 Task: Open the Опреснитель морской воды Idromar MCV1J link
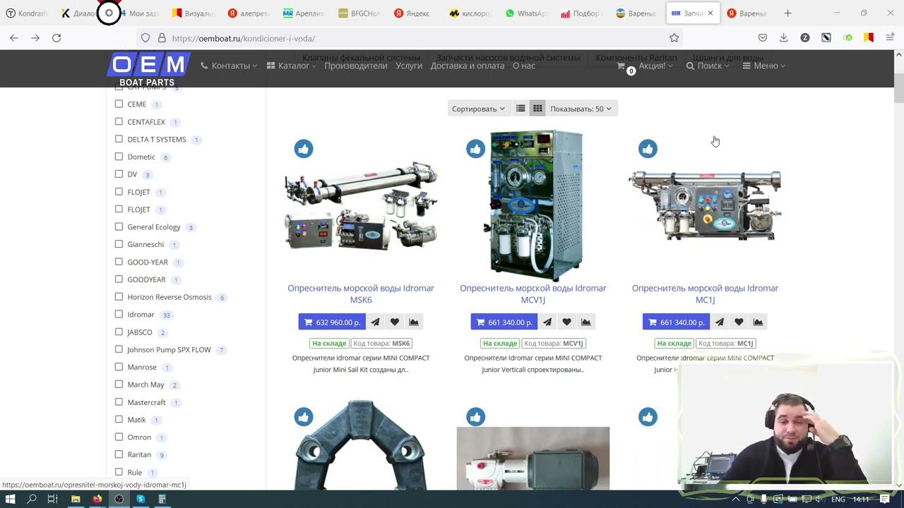(x=533, y=294)
